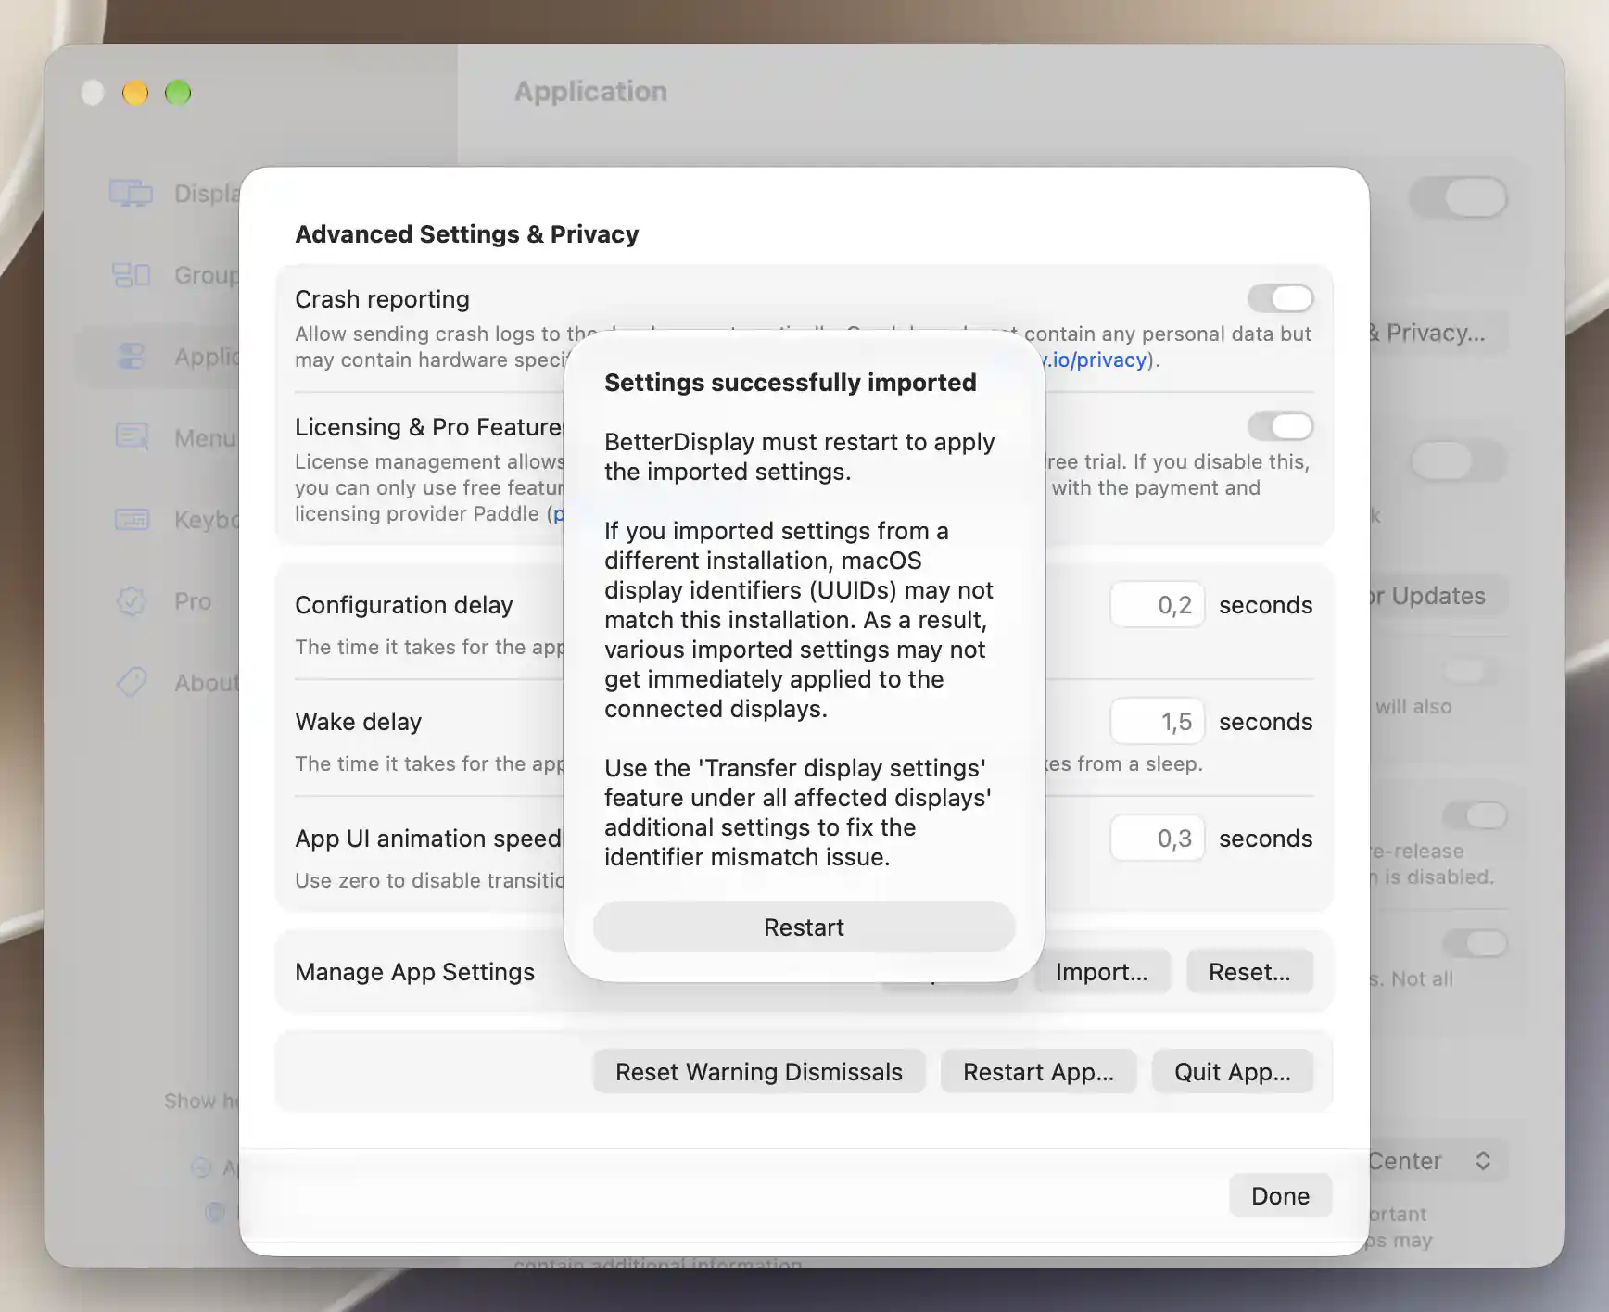Screen dimensions: 1609x1312
Task: Click Done to close Advanced Settings
Action: 1280,1196
